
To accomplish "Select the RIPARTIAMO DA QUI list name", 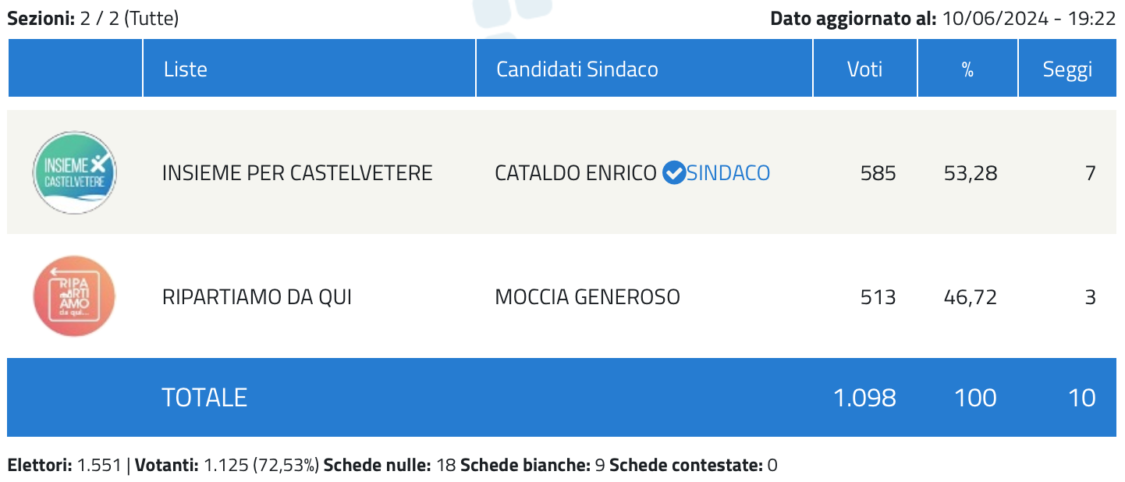I will [257, 297].
